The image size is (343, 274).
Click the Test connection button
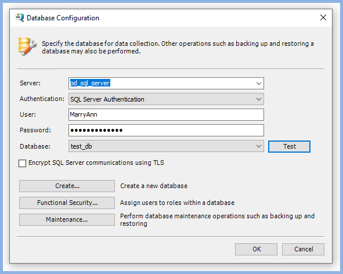click(289, 146)
